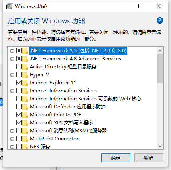Select Internet Information Services 可承载的 Web 核心
The height and width of the screenshot is (170, 171).
(x=85, y=99)
